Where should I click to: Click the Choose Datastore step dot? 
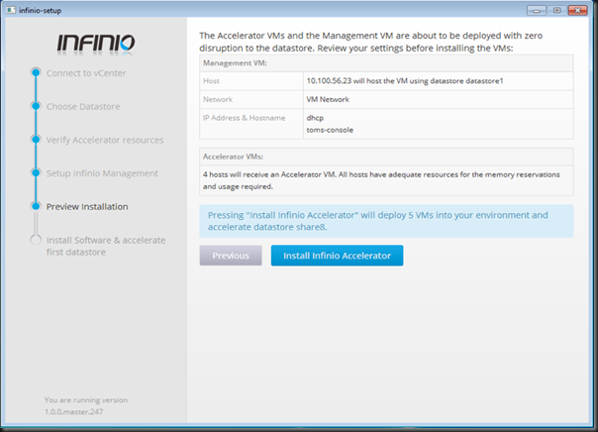click(36, 106)
